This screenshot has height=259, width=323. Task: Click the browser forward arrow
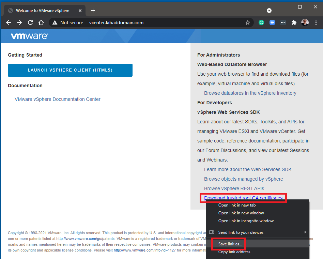[19, 22]
